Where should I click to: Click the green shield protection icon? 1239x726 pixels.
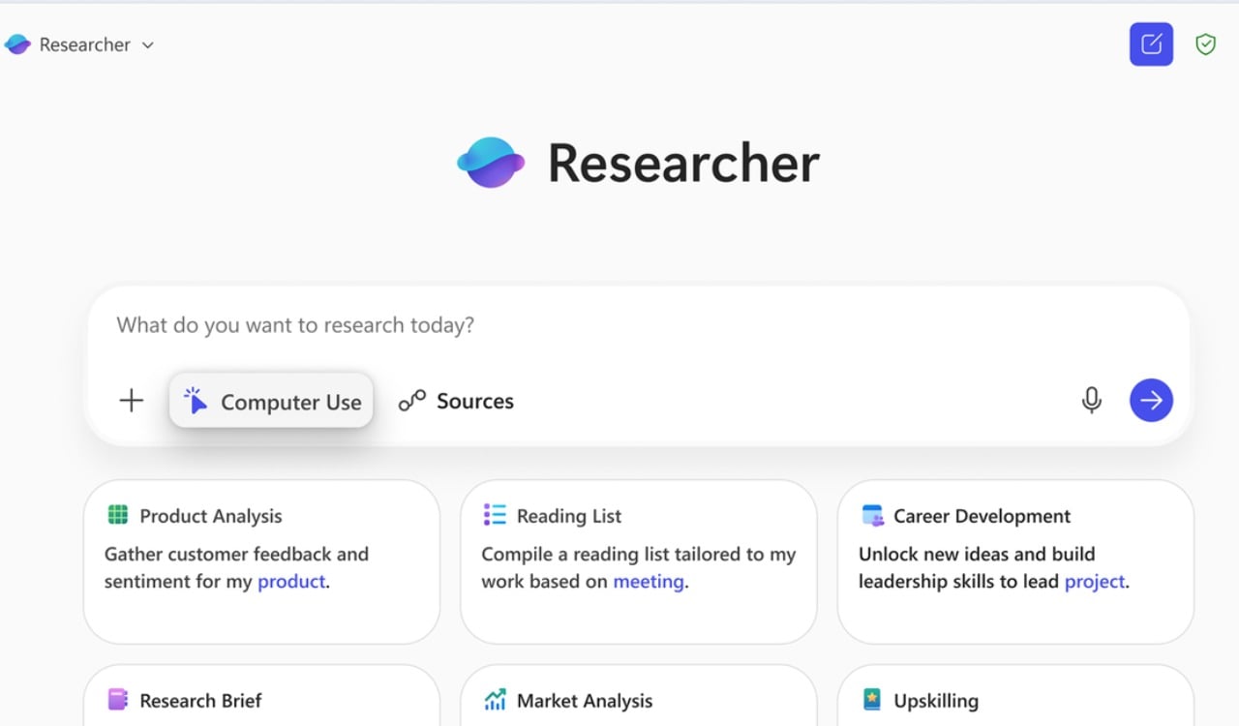pyautogui.click(x=1205, y=45)
